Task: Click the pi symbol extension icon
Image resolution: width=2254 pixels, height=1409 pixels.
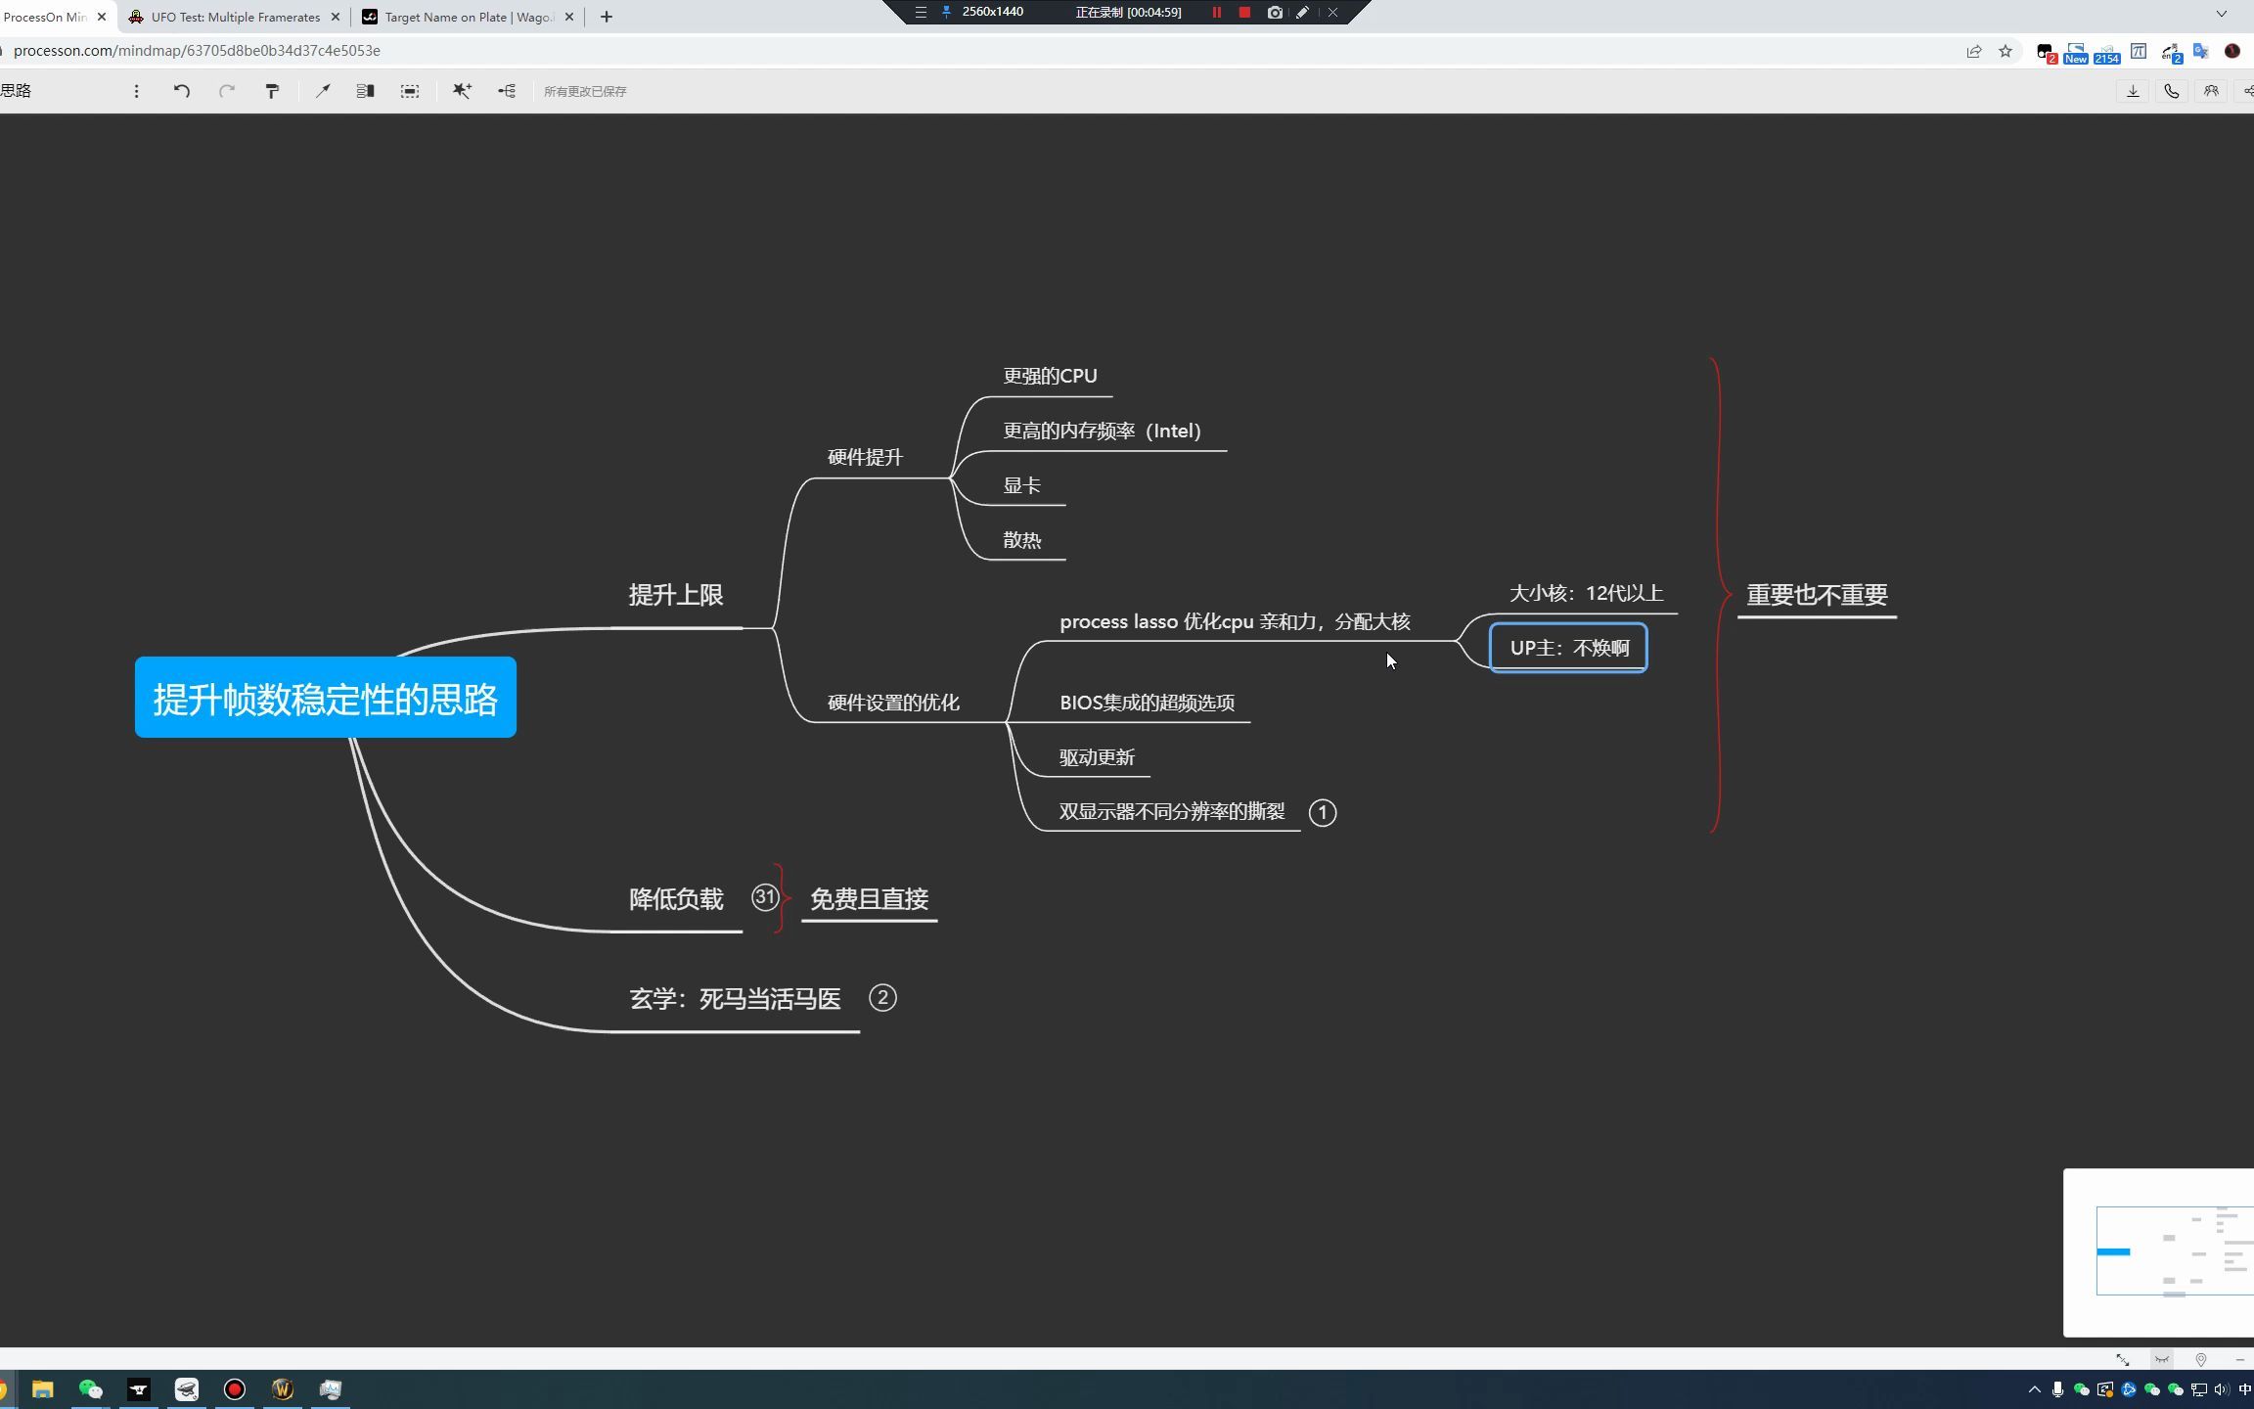Action: (2139, 51)
